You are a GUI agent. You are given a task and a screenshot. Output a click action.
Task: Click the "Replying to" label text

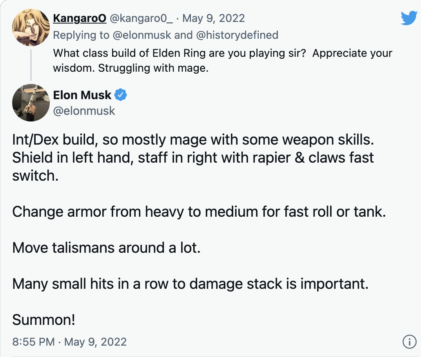81,35
